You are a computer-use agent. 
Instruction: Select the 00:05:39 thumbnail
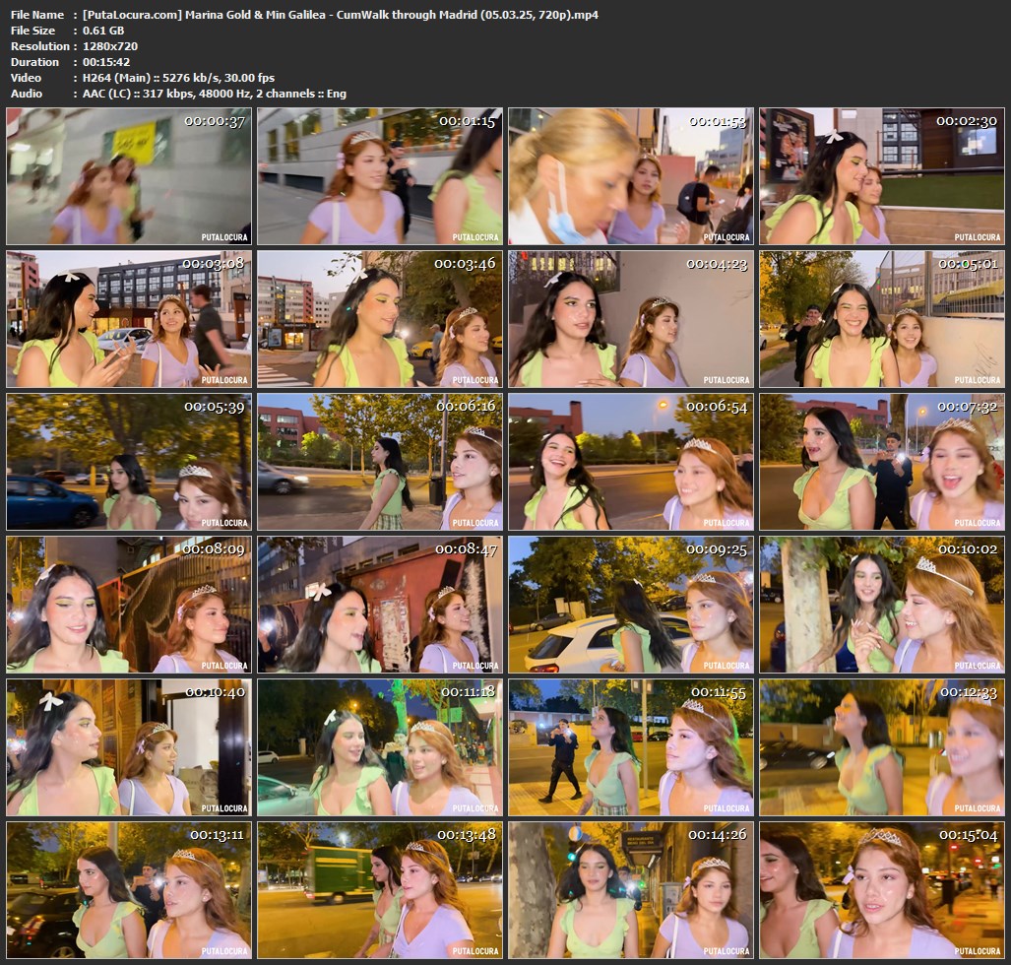129,462
